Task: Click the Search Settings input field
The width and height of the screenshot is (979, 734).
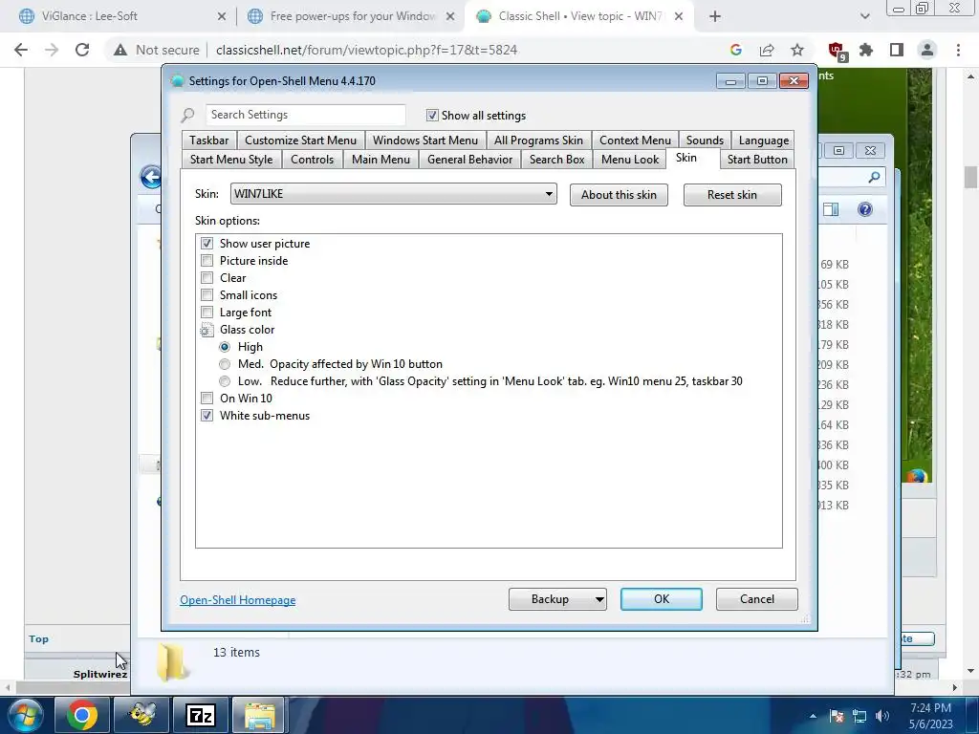Action: click(305, 115)
